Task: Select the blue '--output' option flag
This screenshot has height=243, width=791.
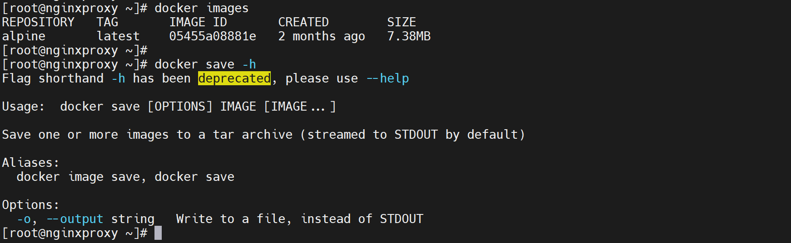Action: click(75, 219)
